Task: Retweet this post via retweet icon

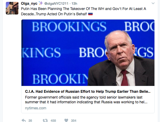Action: click(x=45, y=121)
